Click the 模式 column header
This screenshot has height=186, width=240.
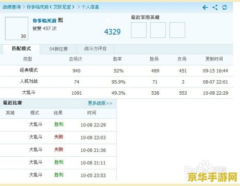(35, 113)
